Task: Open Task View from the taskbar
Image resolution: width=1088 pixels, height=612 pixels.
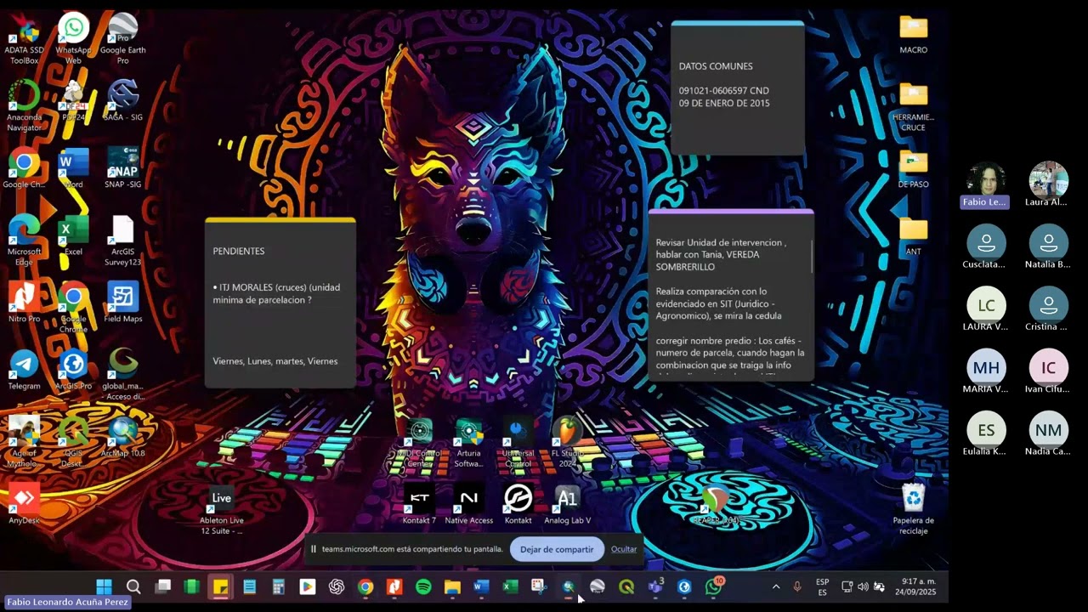Action: pyautogui.click(x=163, y=586)
